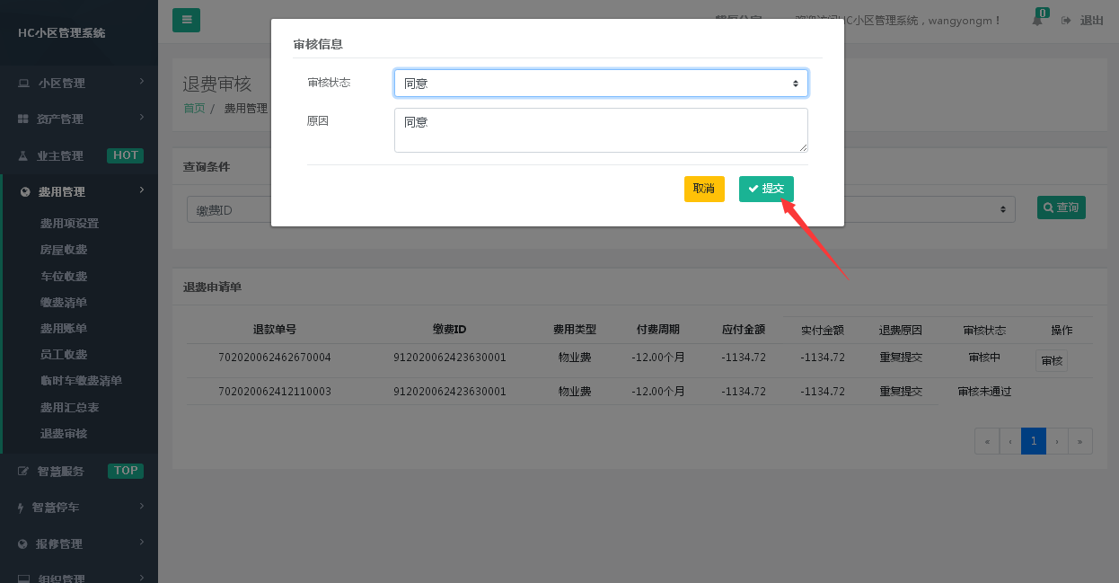Open the notification bell icon
Viewport: 1119px width, 583px height.
pyautogui.click(x=1037, y=21)
